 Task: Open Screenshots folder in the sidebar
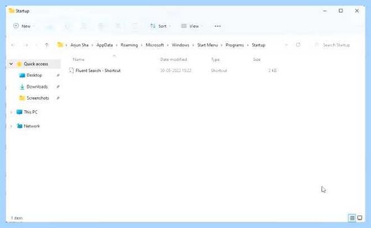point(38,98)
